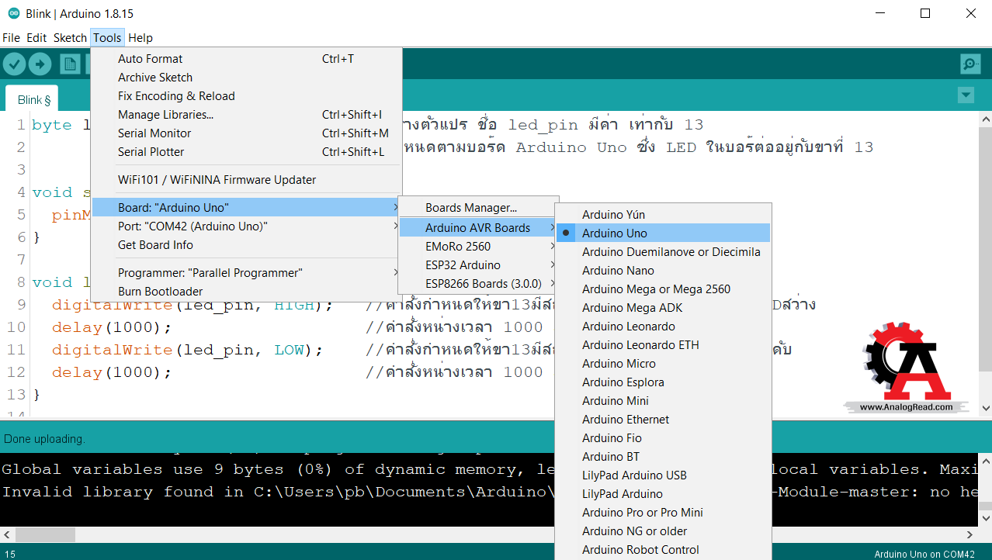992x560 pixels.
Task: Select Arduino Pro or Pro Mini
Action: [664, 513]
